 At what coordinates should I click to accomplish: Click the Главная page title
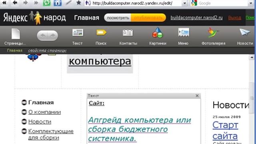pyautogui.click(x=86, y=18)
